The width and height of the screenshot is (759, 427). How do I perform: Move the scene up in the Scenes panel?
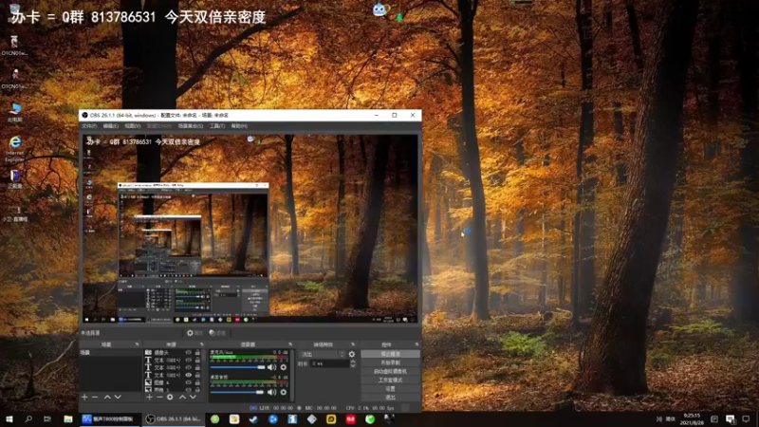(x=107, y=397)
